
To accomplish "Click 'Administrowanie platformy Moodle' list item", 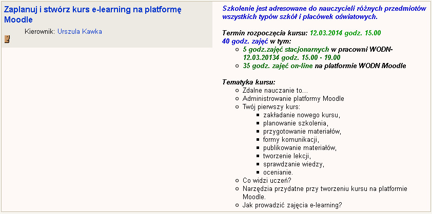I will coord(293,98).
